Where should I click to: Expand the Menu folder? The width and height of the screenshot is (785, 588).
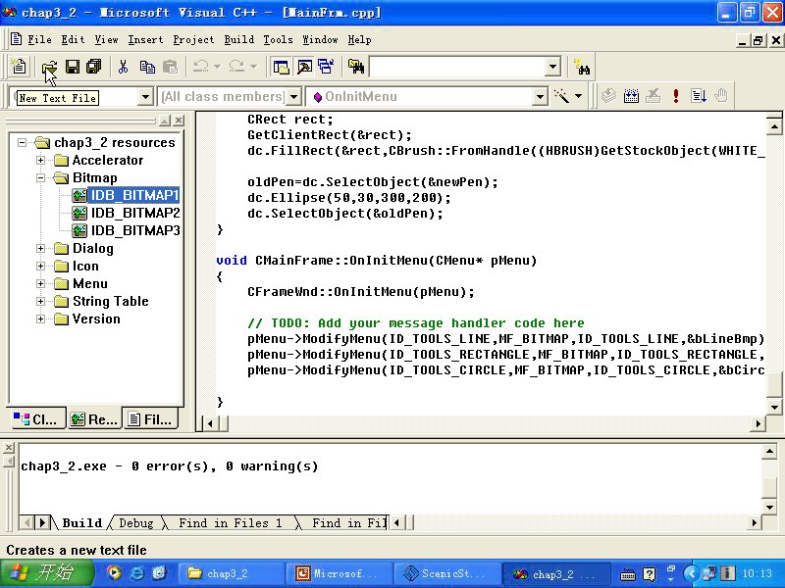pos(40,283)
